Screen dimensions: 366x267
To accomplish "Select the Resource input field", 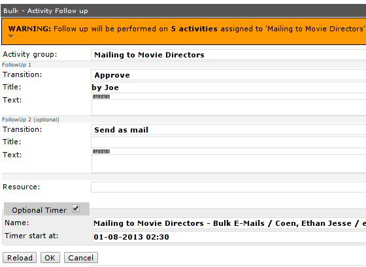I will [229, 187].
